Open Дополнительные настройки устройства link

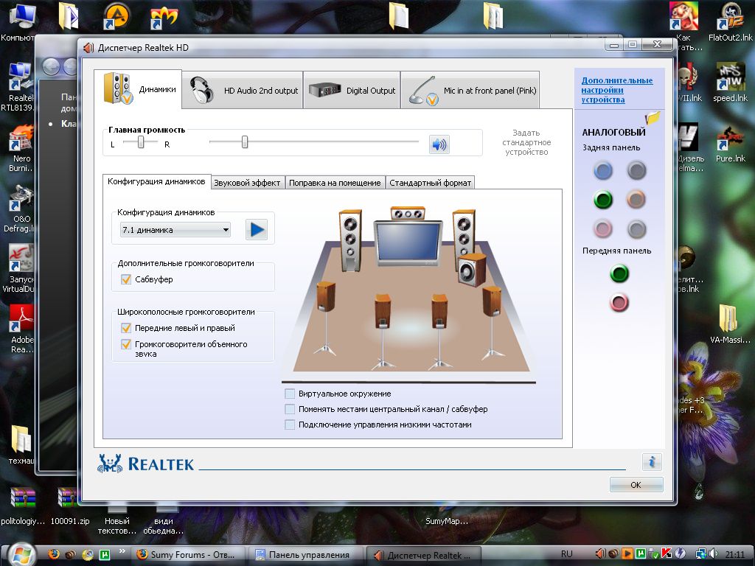(616, 90)
